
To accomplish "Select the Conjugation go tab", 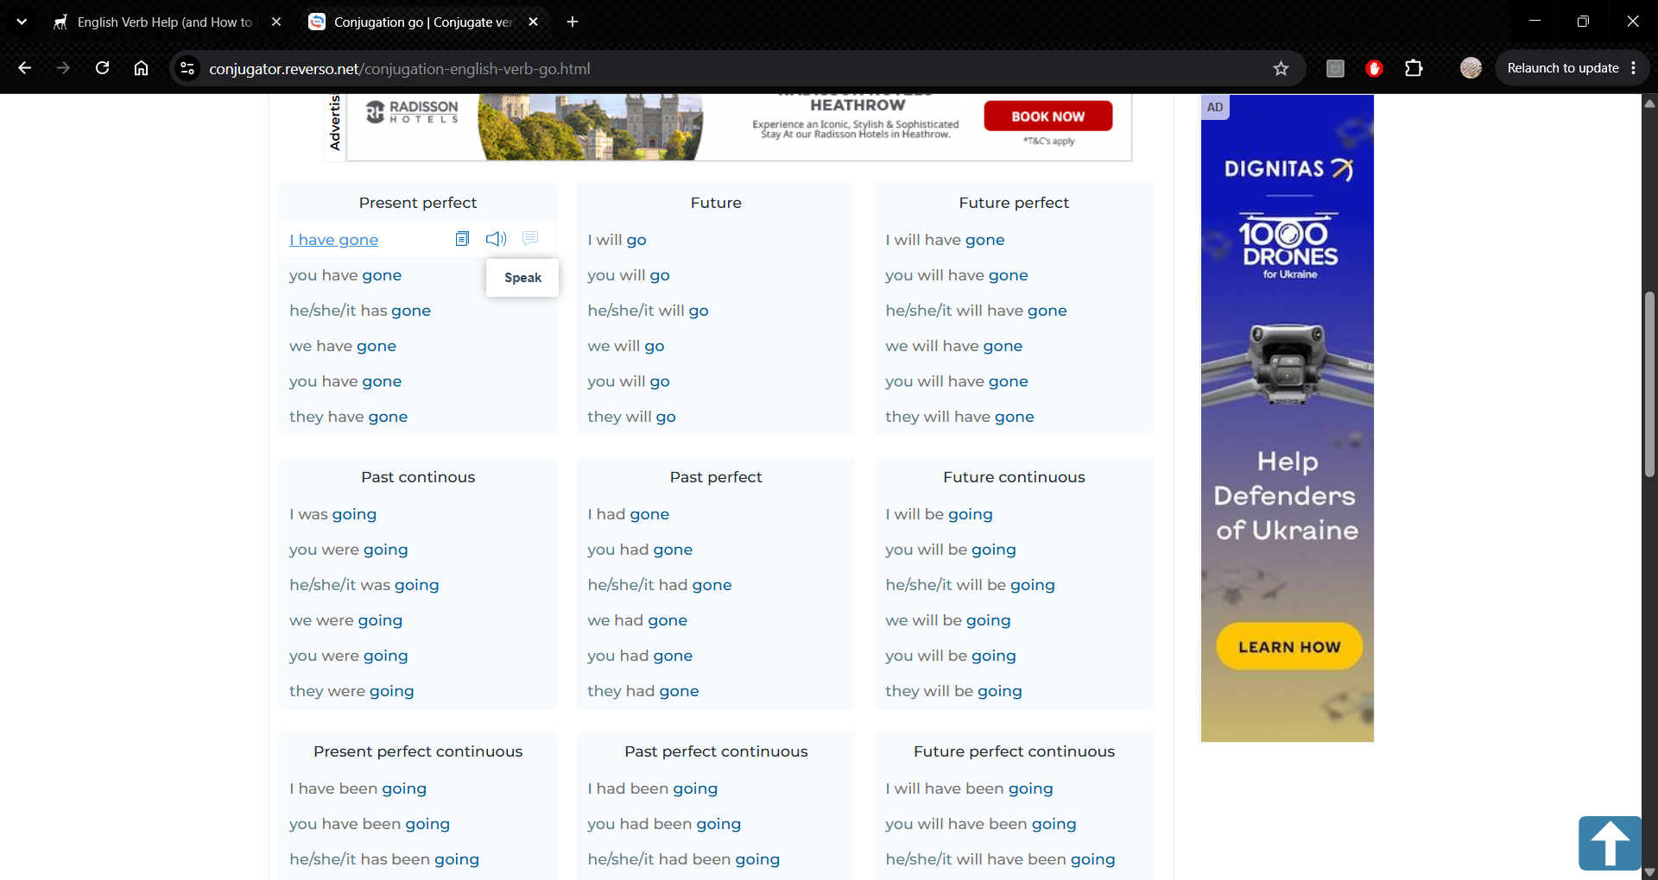I will 424,22.
